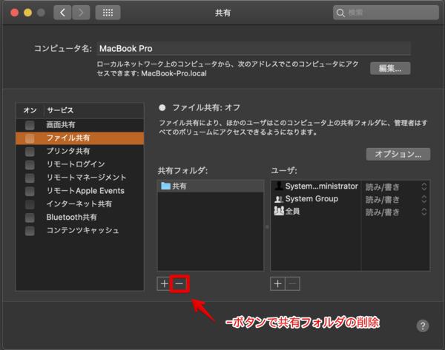Select リモートマネージメント service row
The width and height of the screenshot is (445, 350).
click(80, 178)
